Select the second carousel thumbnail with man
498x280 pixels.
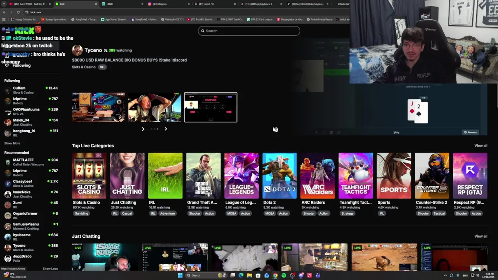(x=154, y=107)
